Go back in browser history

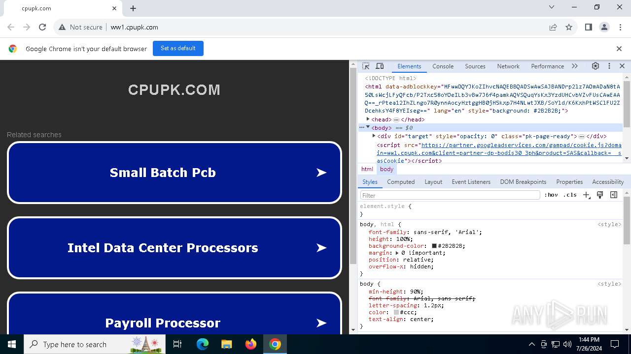coord(11,27)
